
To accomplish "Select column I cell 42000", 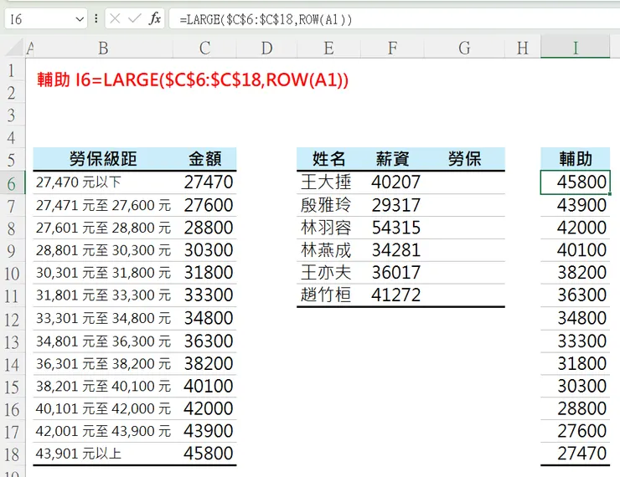I will point(576,228).
